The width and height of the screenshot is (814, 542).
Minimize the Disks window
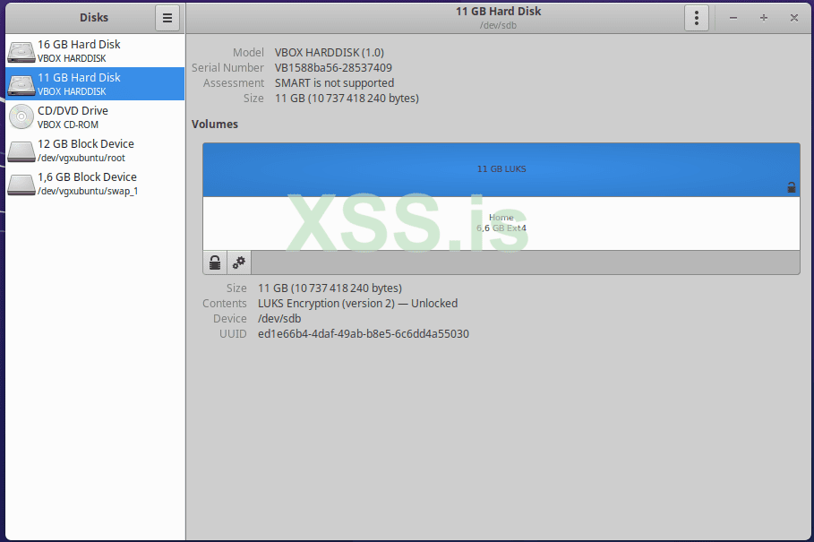(733, 18)
